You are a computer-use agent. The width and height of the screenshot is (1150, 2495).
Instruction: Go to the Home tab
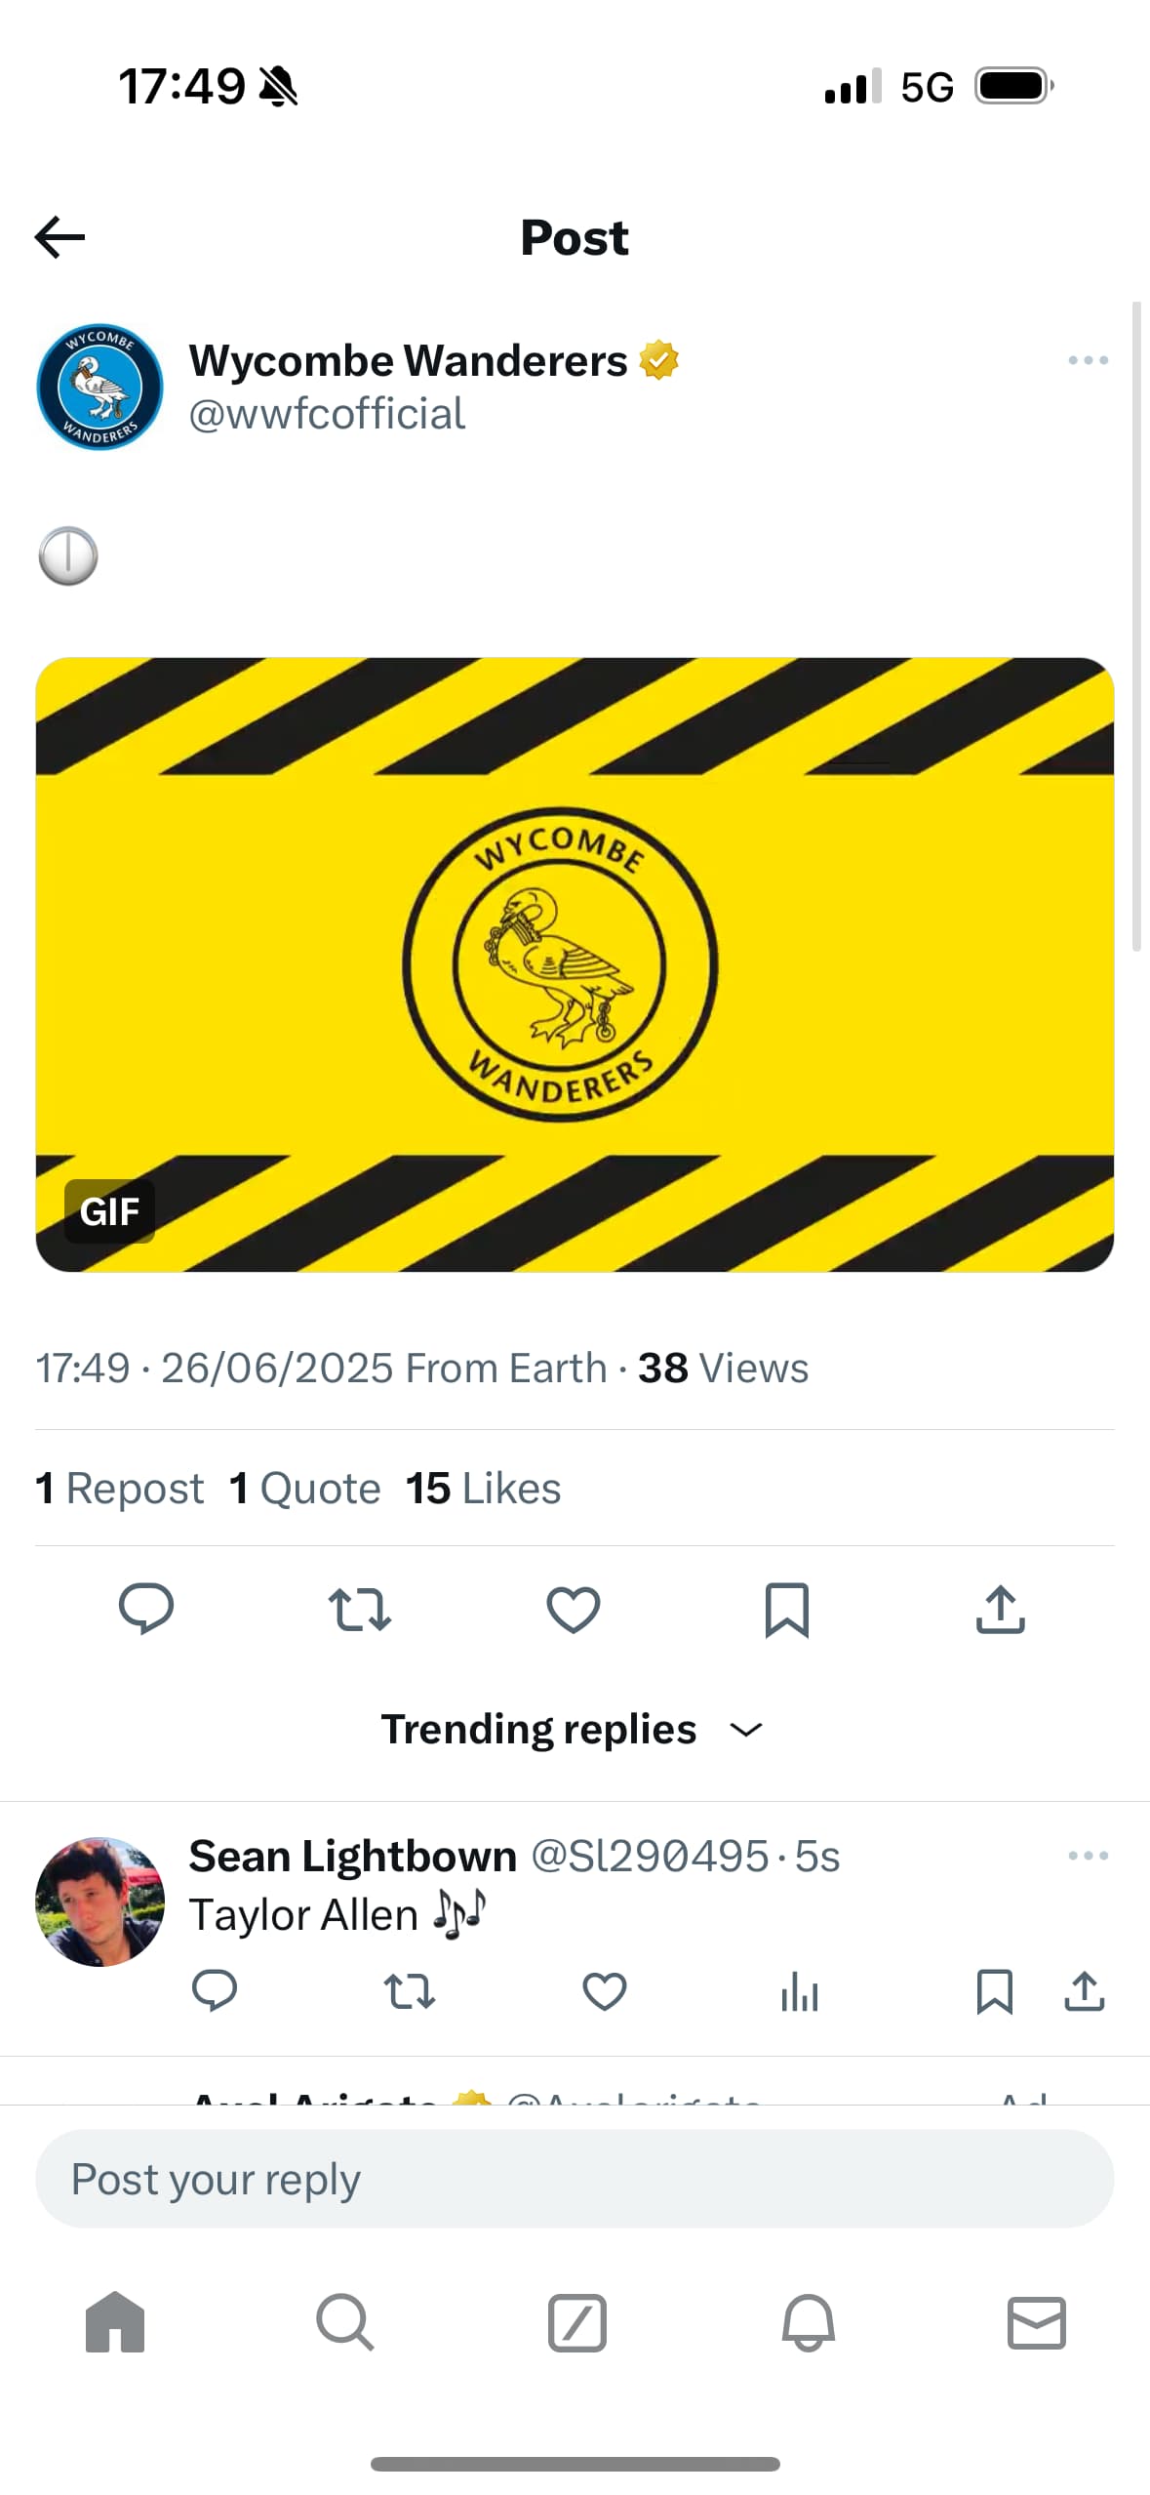pos(115,2322)
